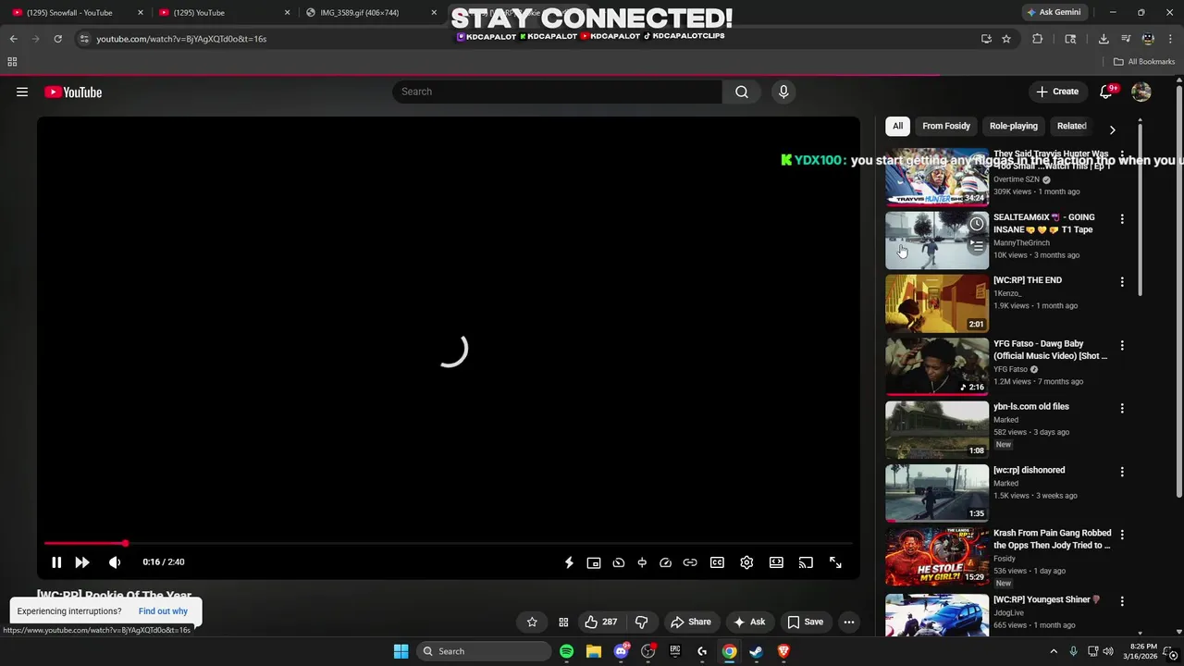Screen dimensions: 1184x666
Task: Click the Create button
Action: [x=1057, y=92]
